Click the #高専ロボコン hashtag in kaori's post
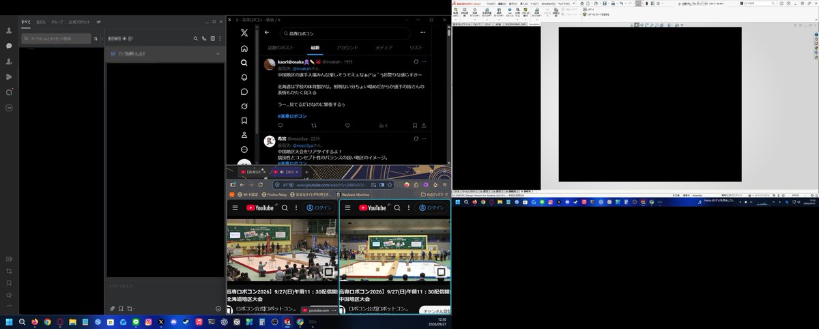The height and width of the screenshot is (329, 819). click(x=292, y=116)
